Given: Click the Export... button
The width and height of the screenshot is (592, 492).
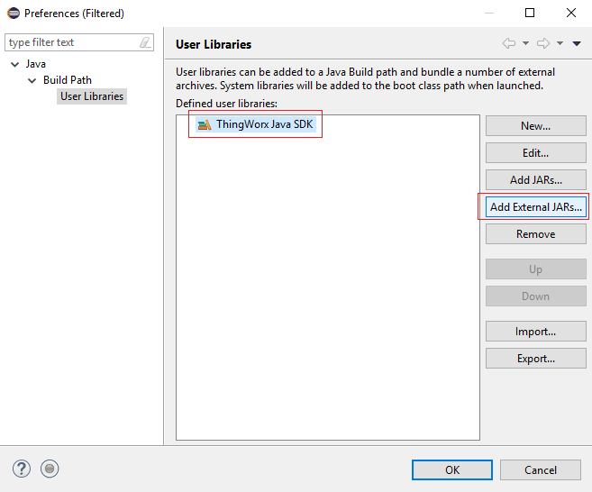Looking at the screenshot, I should click(x=536, y=359).
